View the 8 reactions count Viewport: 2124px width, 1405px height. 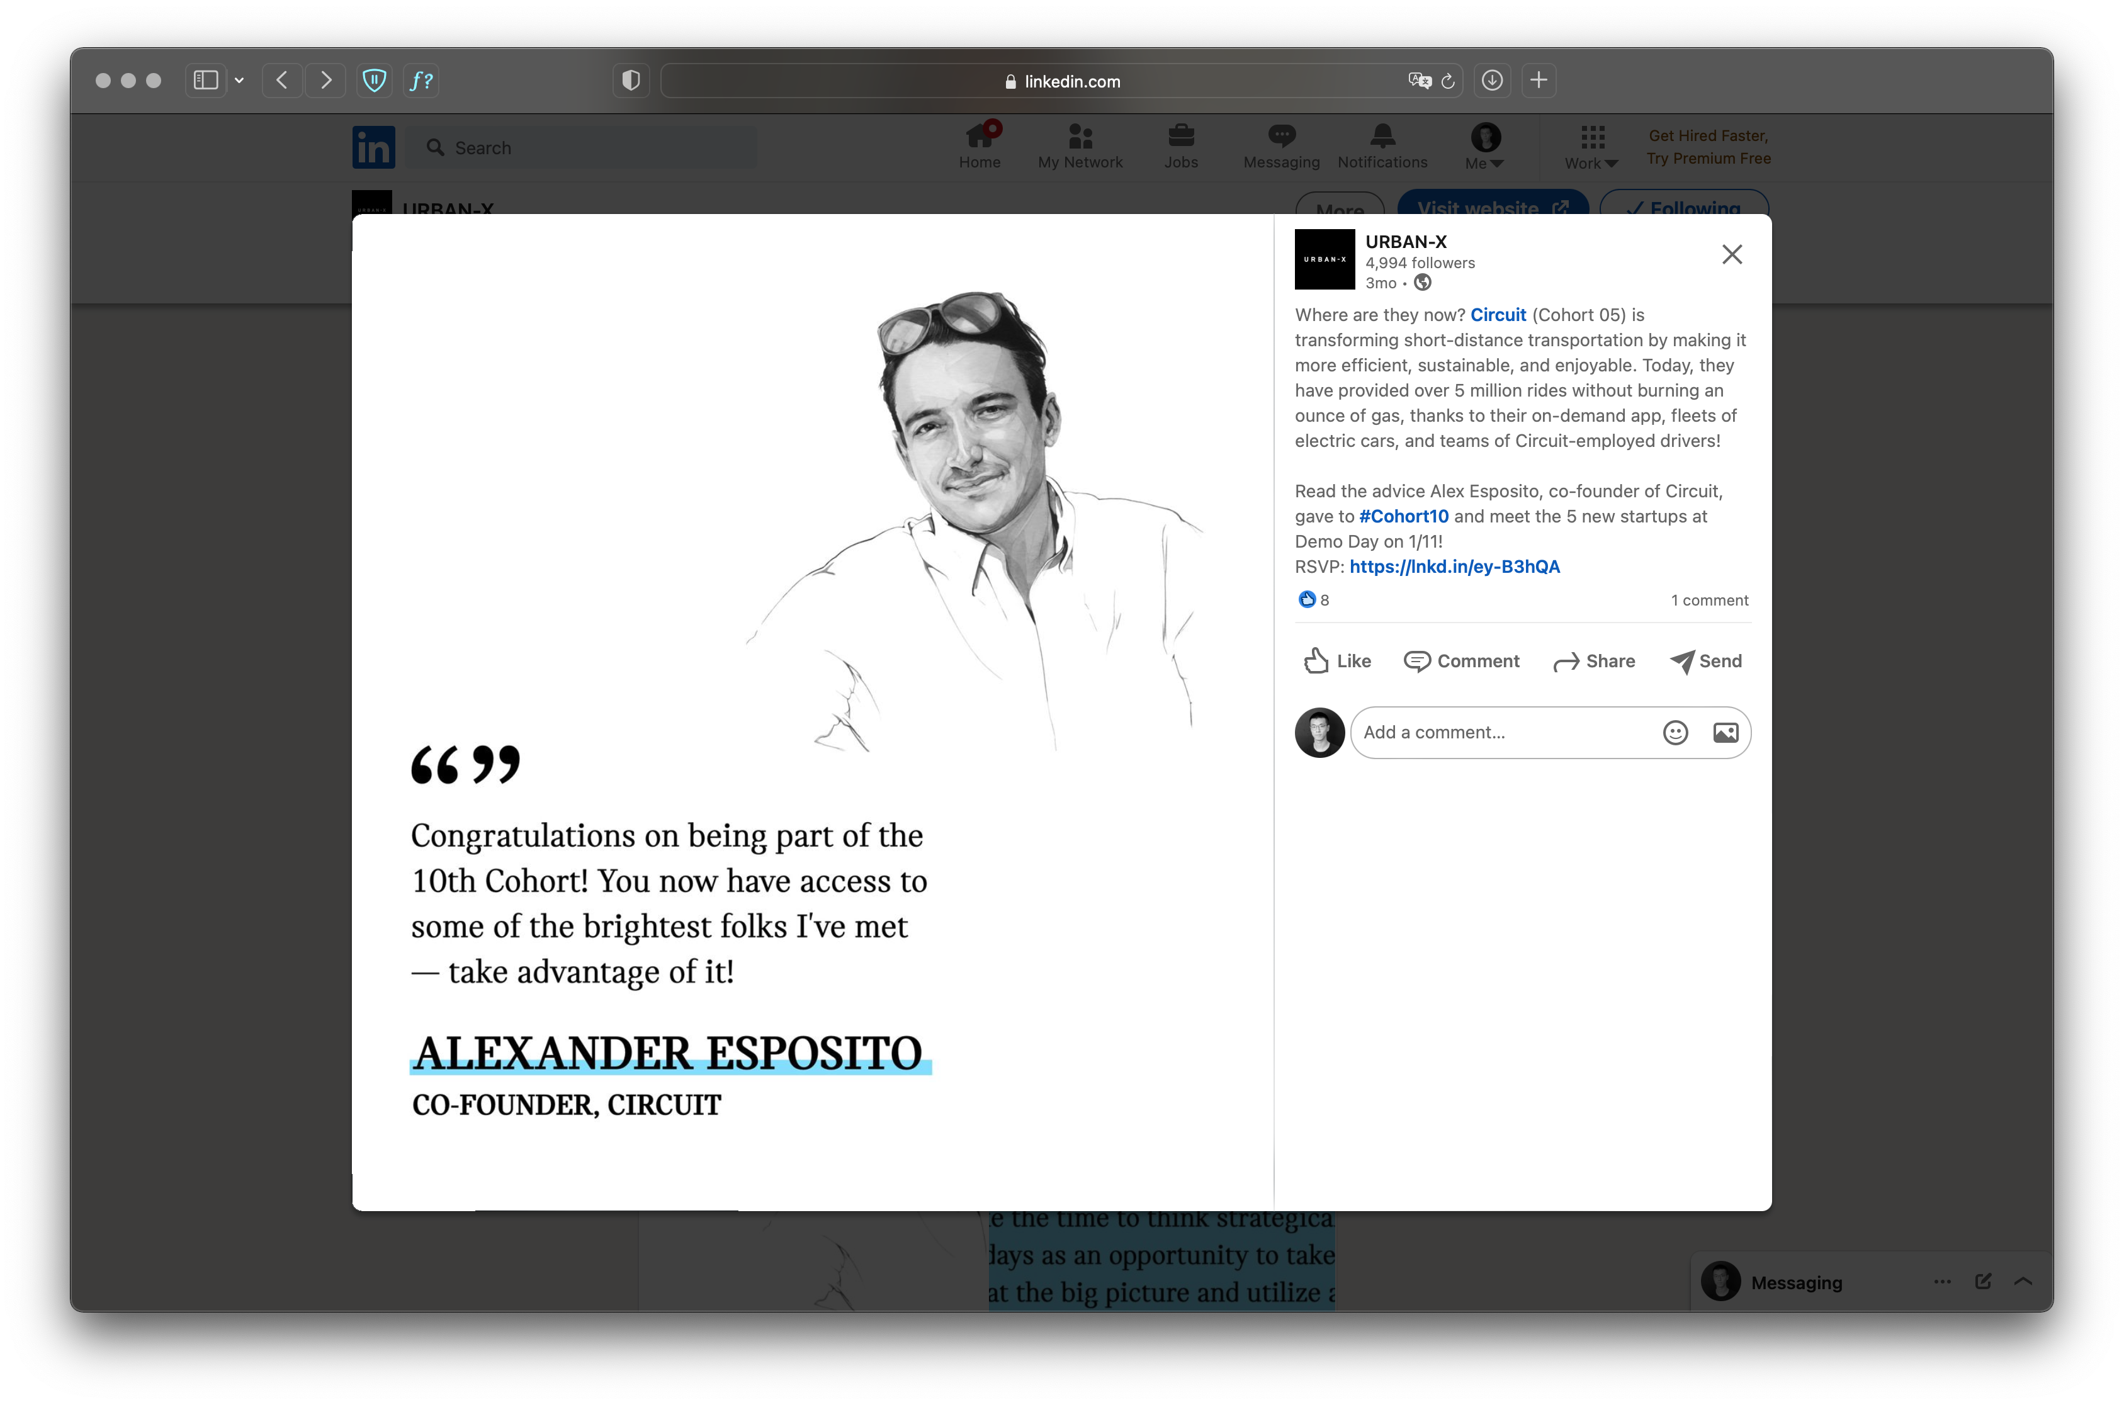(x=1313, y=599)
